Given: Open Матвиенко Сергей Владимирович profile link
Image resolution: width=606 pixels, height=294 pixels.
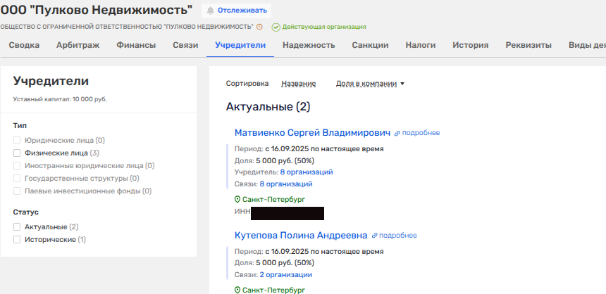Looking at the screenshot, I should click(x=312, y=132).
